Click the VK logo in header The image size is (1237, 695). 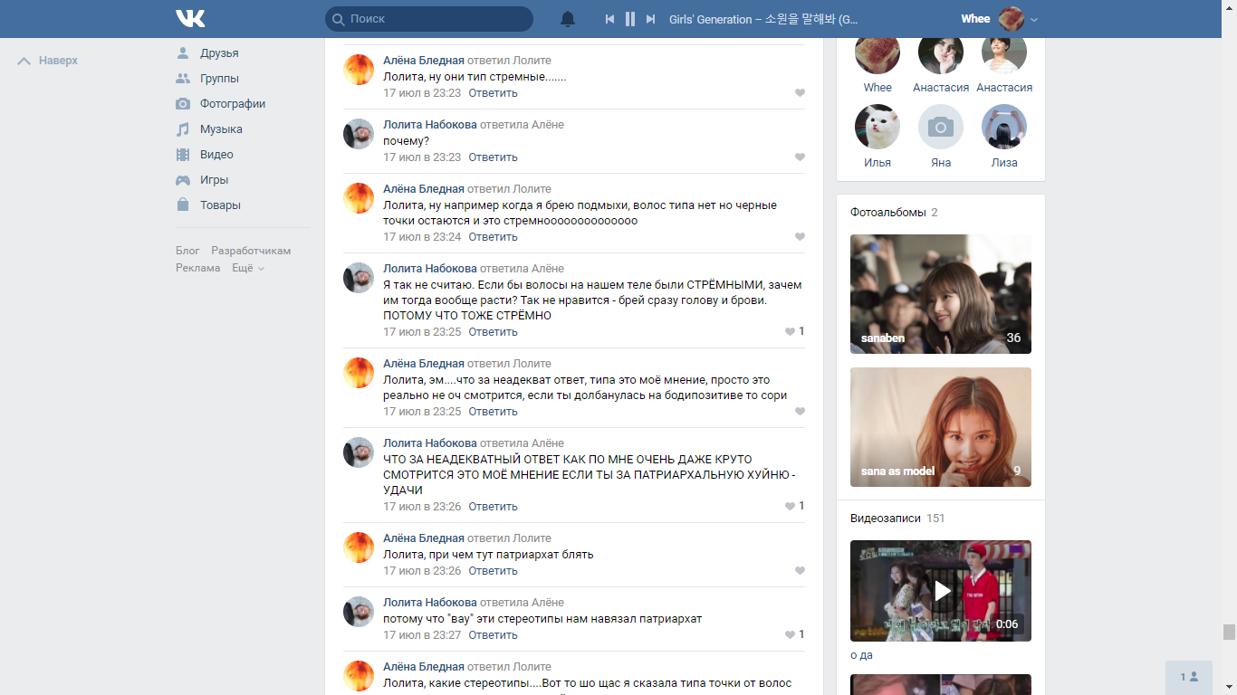(190, 19)
